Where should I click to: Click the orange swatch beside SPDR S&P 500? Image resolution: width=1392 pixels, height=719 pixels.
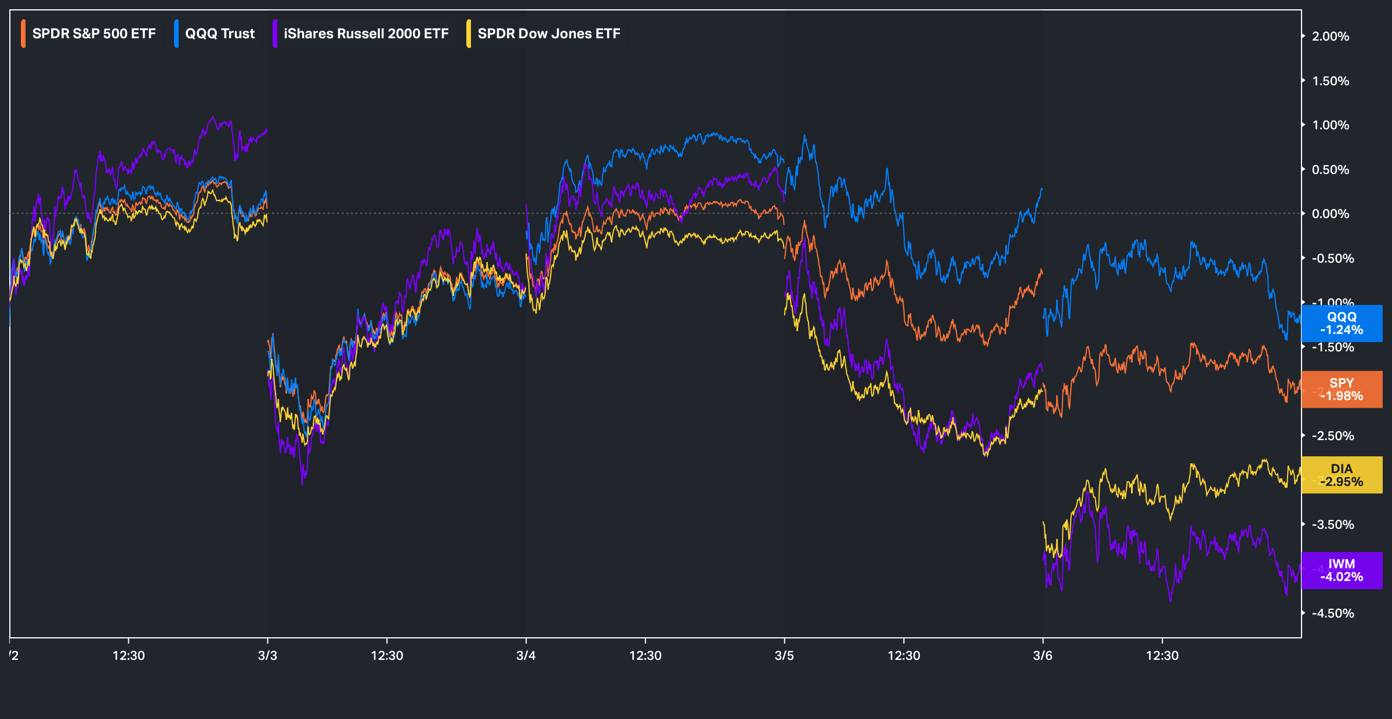(23, 34)
